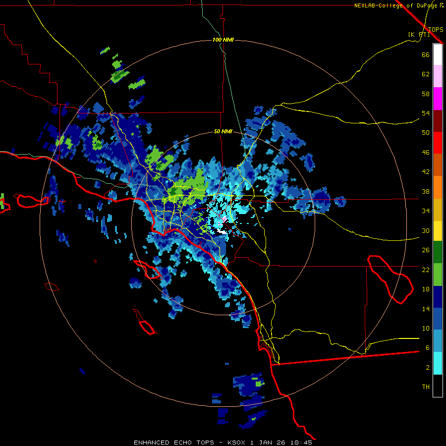Click the navy blue legend swatch
Image resolution: width=446 pixels, height=446 pixels.
[x=438, y=297]
